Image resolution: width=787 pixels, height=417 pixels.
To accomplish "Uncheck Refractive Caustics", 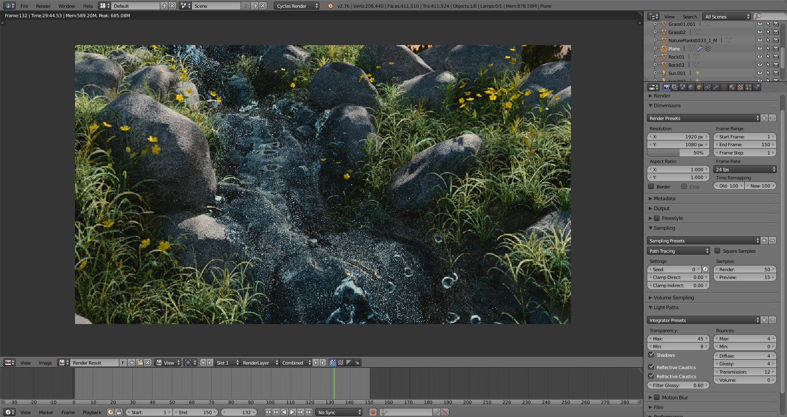I will 651,376.
